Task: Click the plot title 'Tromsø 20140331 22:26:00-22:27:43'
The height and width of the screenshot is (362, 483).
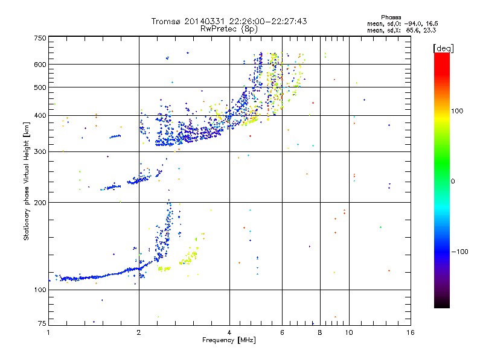Action: tap(229, 21)
